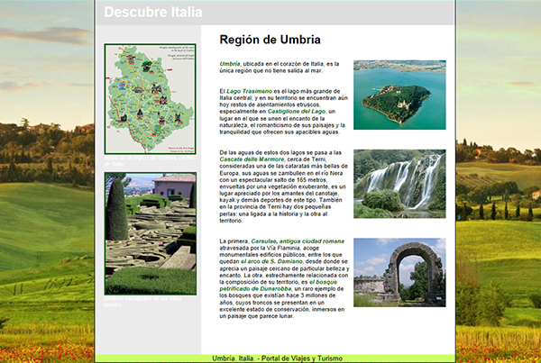
Task: Click the Descubre Italia site title
Action: tap(153, 12)
